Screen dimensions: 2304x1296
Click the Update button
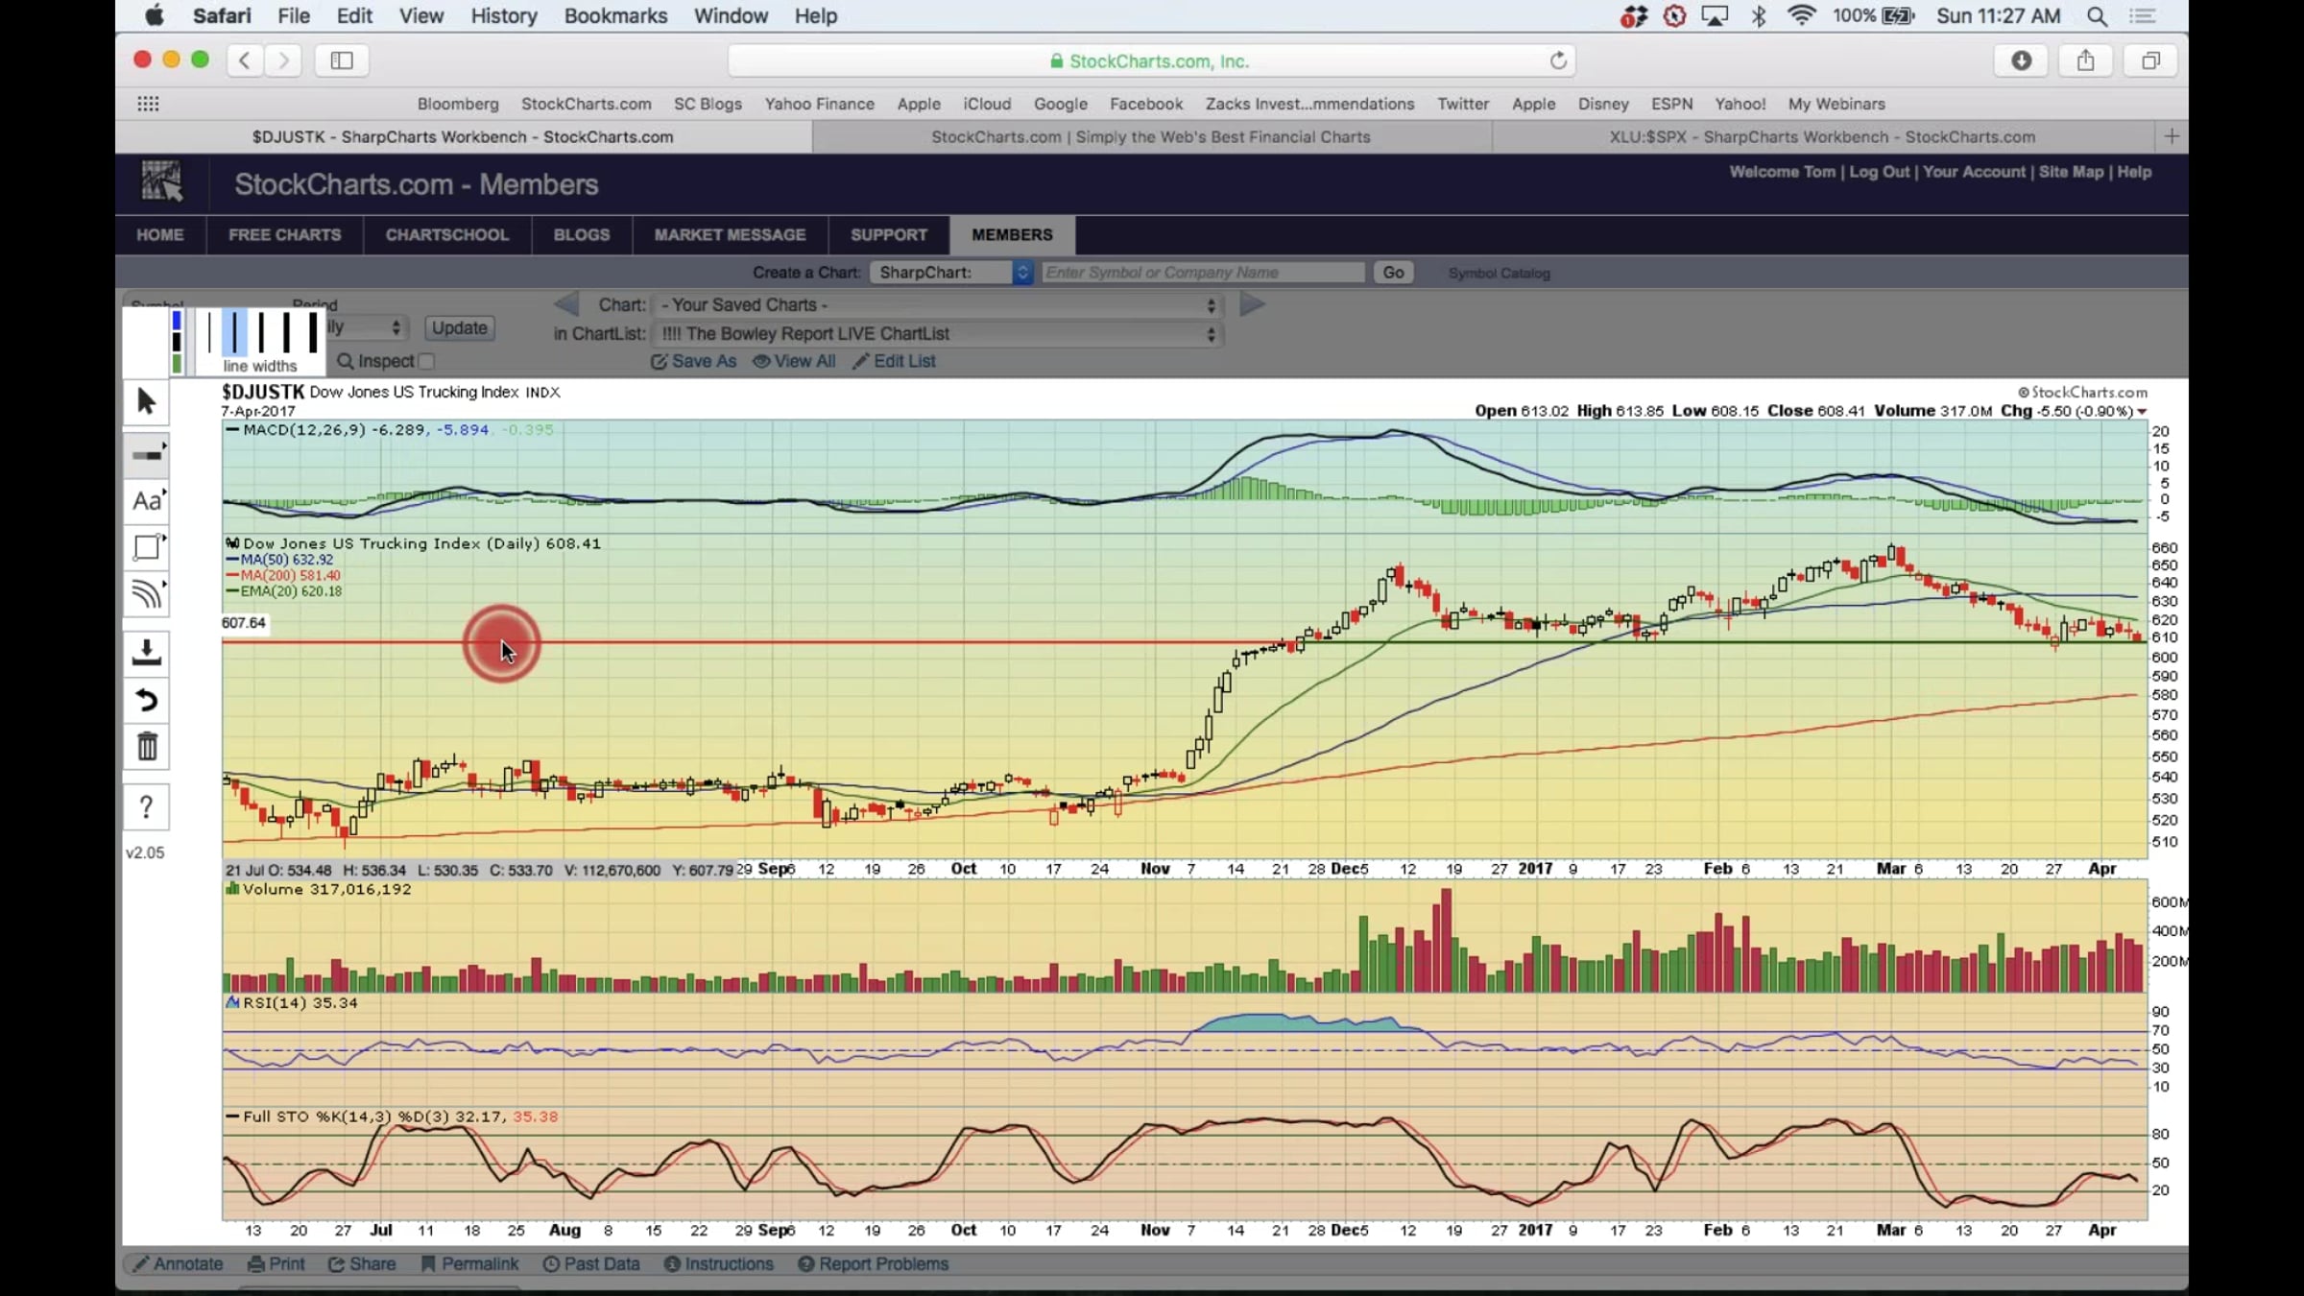(459, 327)
